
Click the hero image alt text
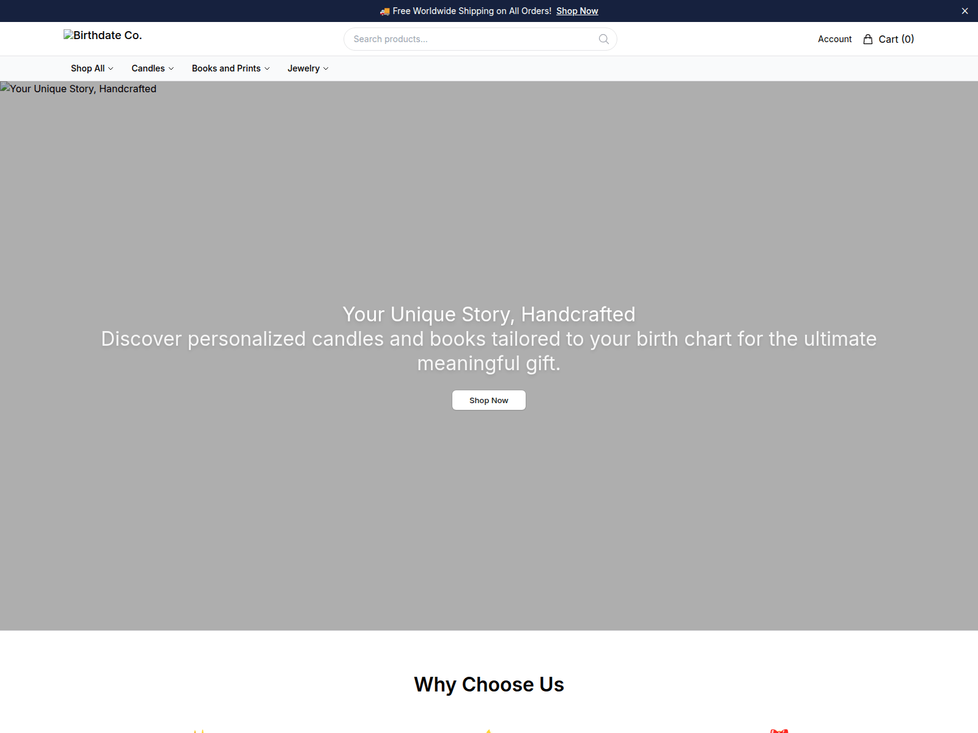[x=79, y=89]
